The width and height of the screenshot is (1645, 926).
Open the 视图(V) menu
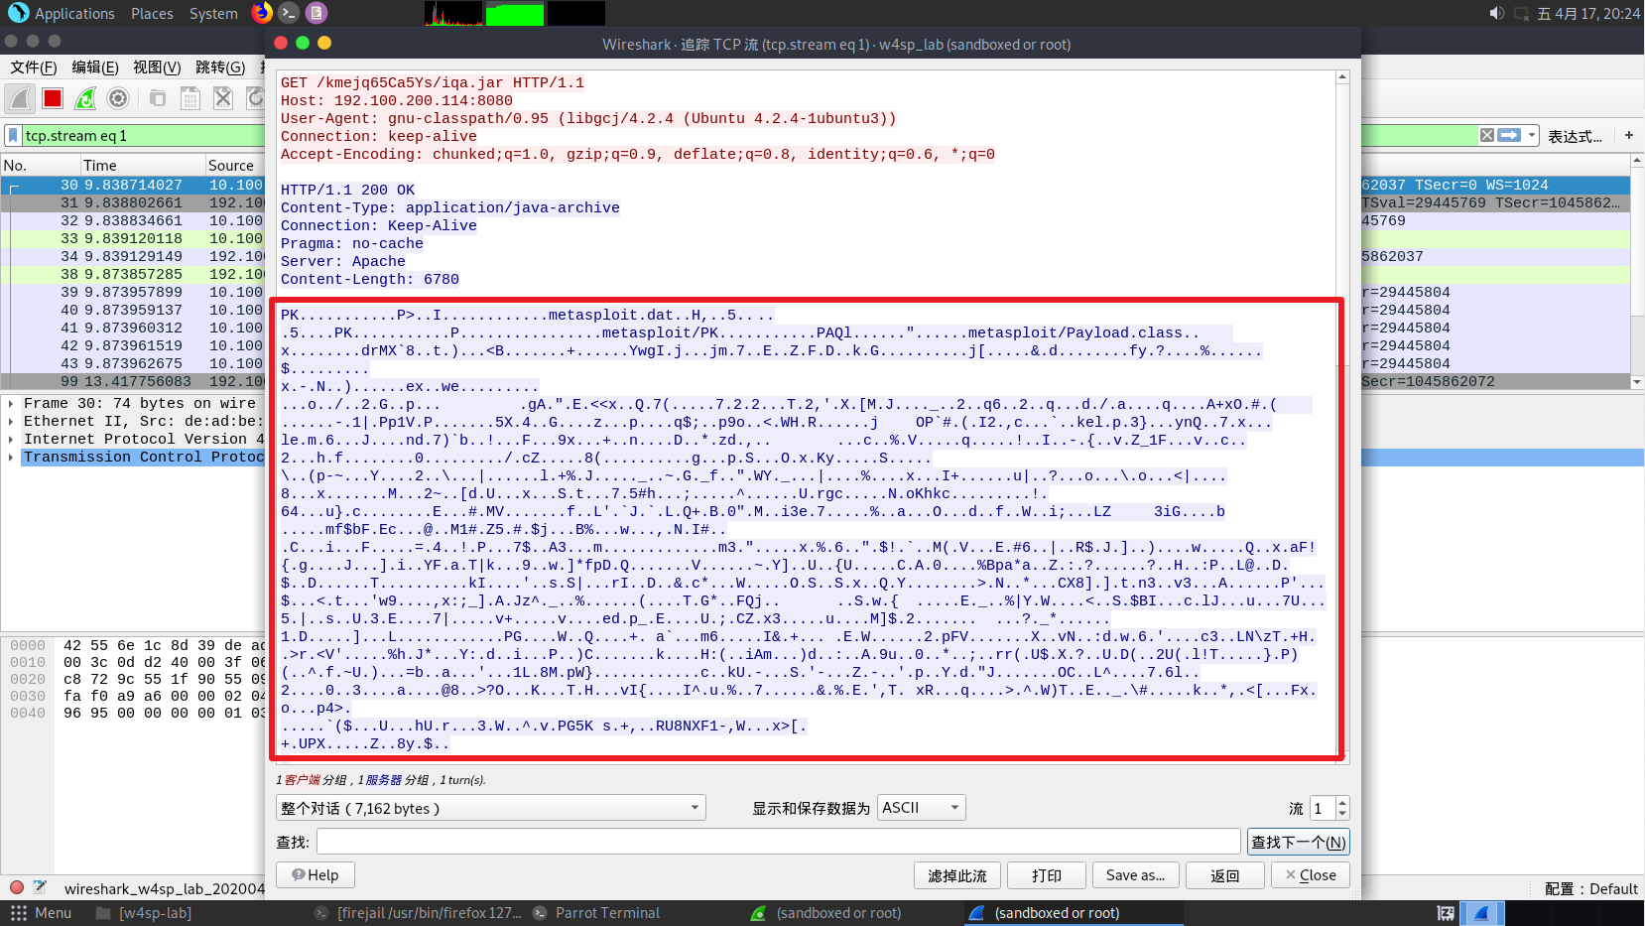(157, 66)
